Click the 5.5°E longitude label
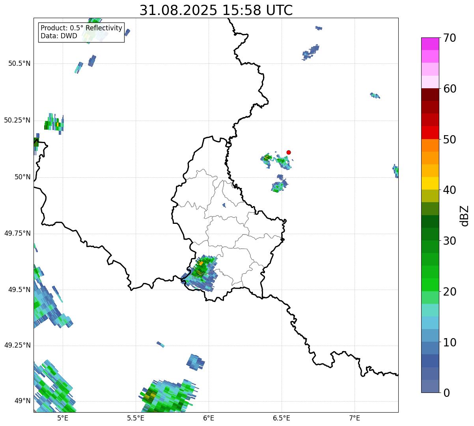This screenshot has height=426, width=474. pyautogui.click(x=136, y=418)
